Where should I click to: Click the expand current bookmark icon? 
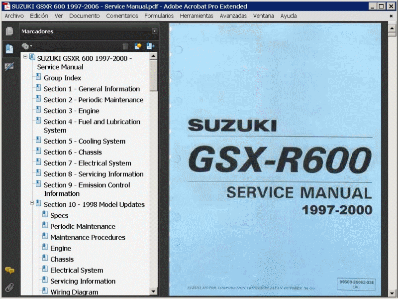click(x=150, y=46)
